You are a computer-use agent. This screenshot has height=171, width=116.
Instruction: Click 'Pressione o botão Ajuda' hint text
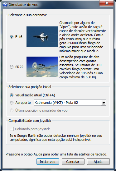pyautogui.click(x=56, y=154)
